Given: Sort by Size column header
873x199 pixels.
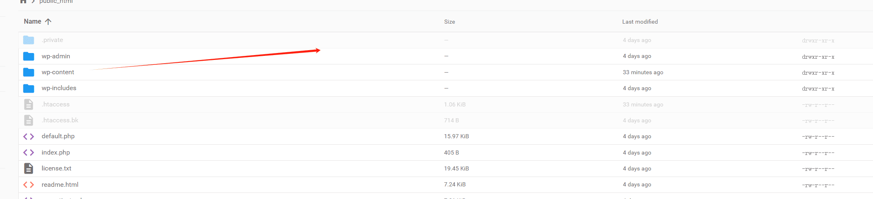Looking at the screenshot, I should (x=450, y=22).
